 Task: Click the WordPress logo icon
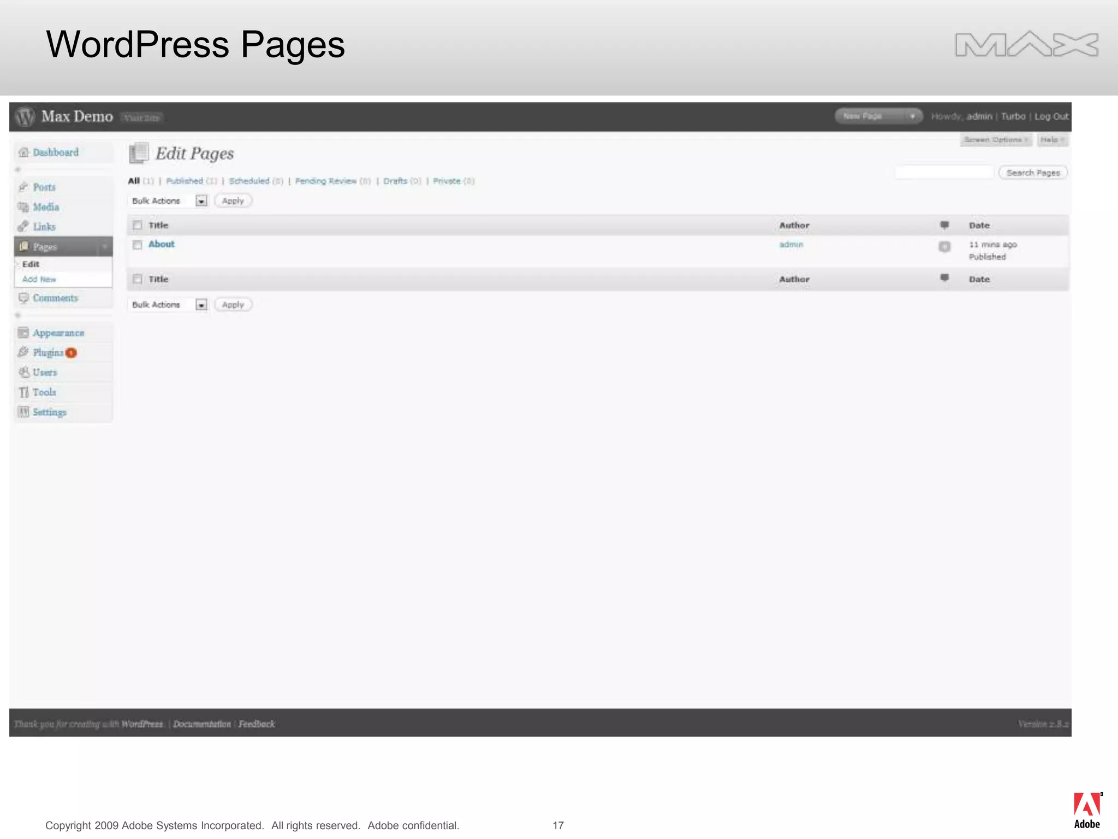point(25,116)
